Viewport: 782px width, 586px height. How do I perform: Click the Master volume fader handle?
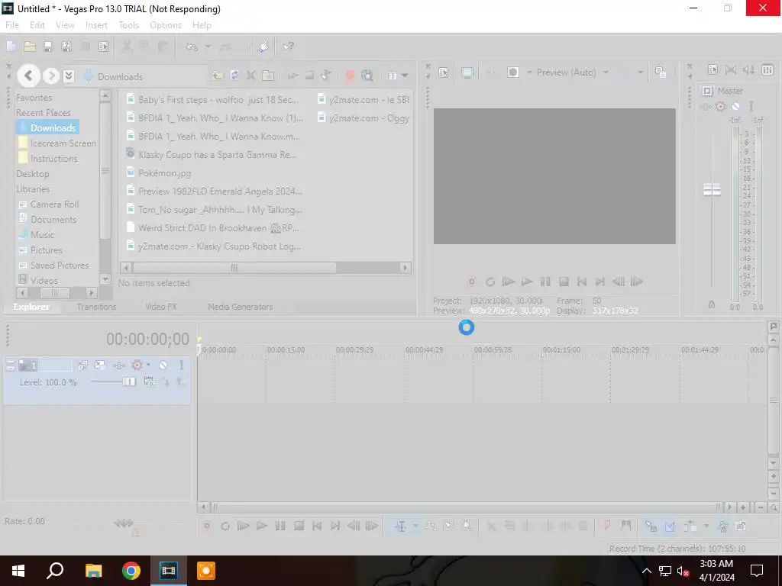(713, 190)
